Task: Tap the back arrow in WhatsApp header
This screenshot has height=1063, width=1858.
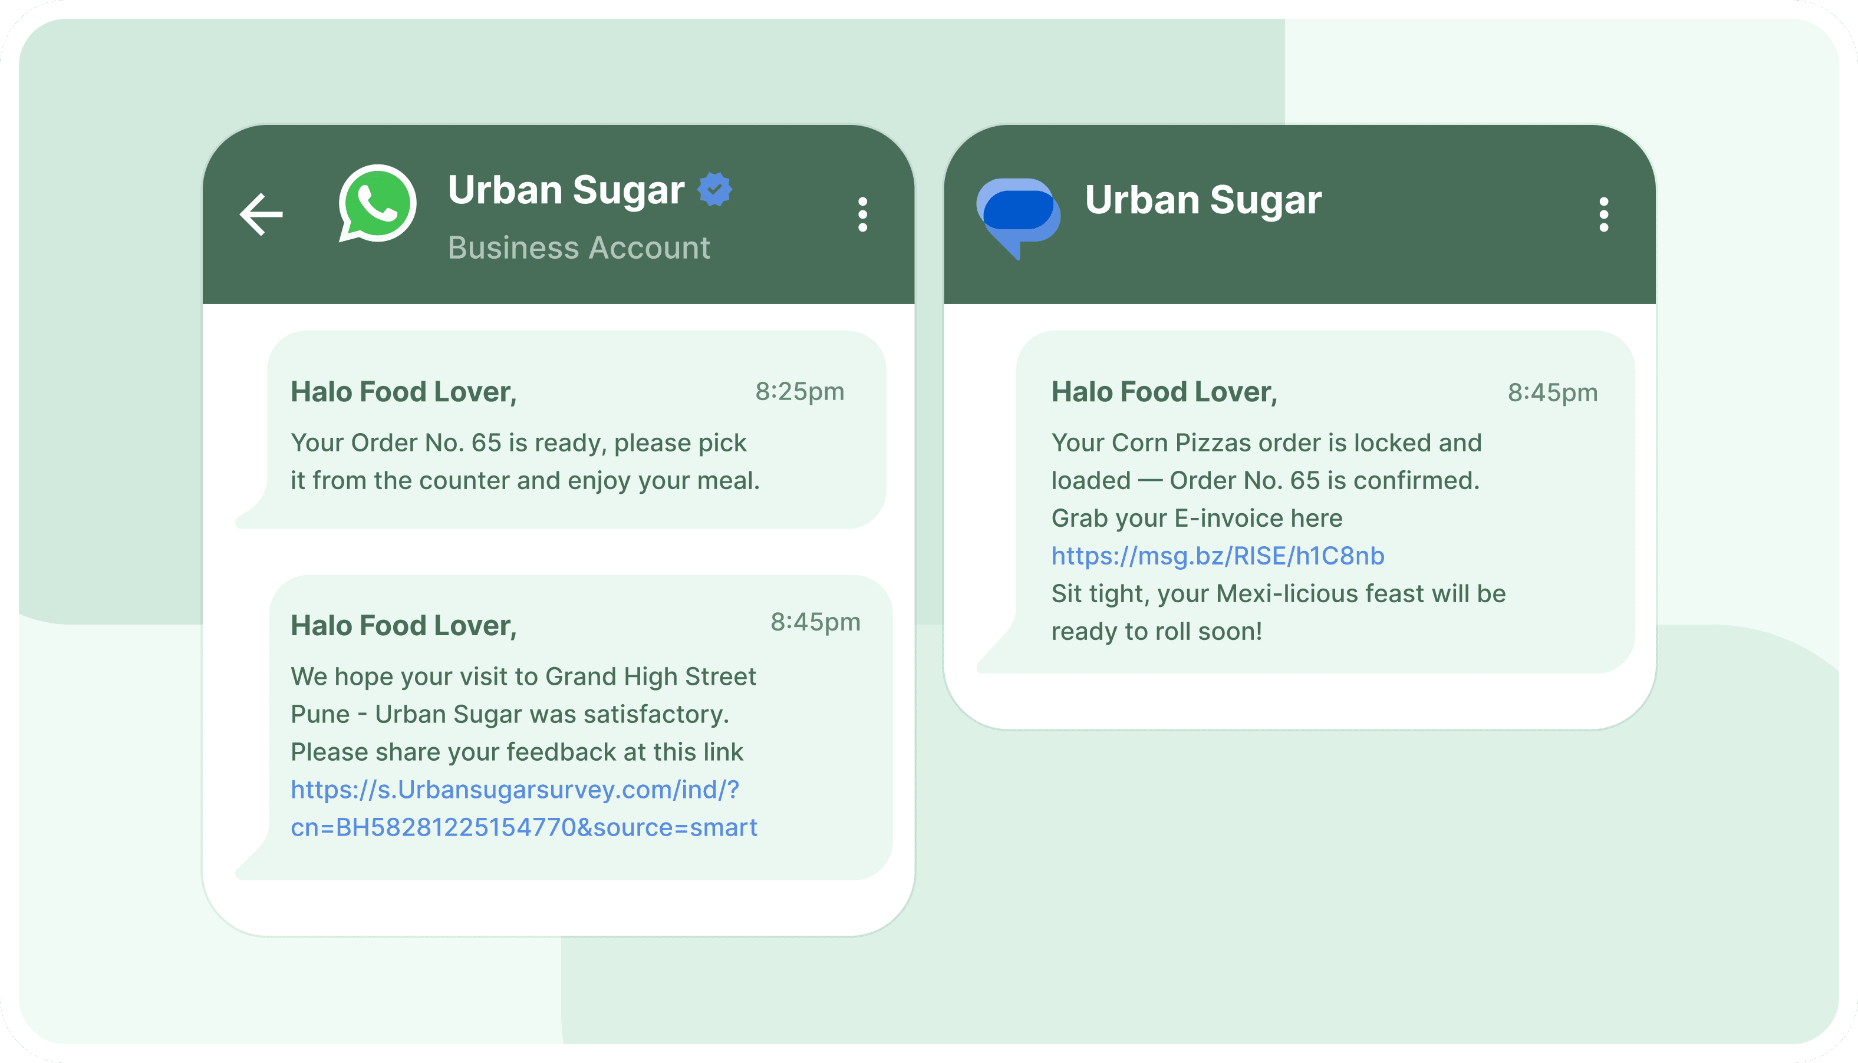Action: point(262,214)
